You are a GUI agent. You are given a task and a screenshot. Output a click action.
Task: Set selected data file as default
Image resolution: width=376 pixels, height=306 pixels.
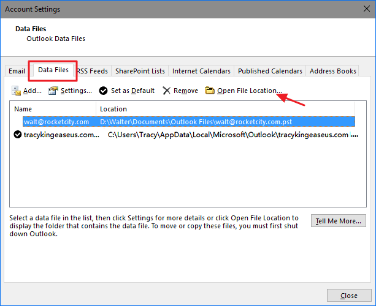point(126,91)
